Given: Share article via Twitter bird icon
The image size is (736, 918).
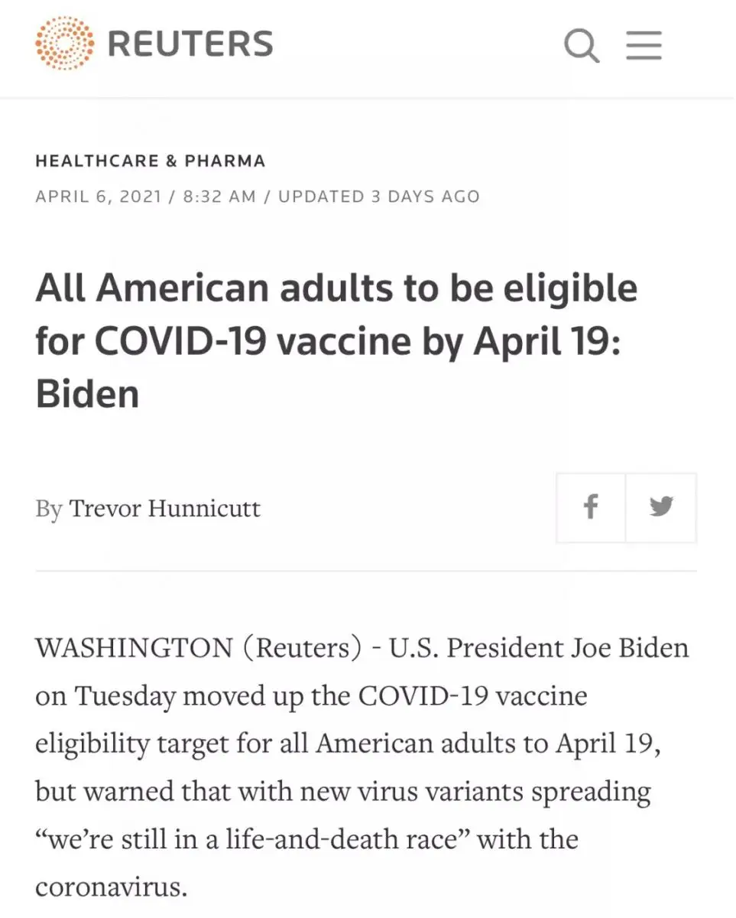Looking at the screenshot, I should (x=661, y=507).
